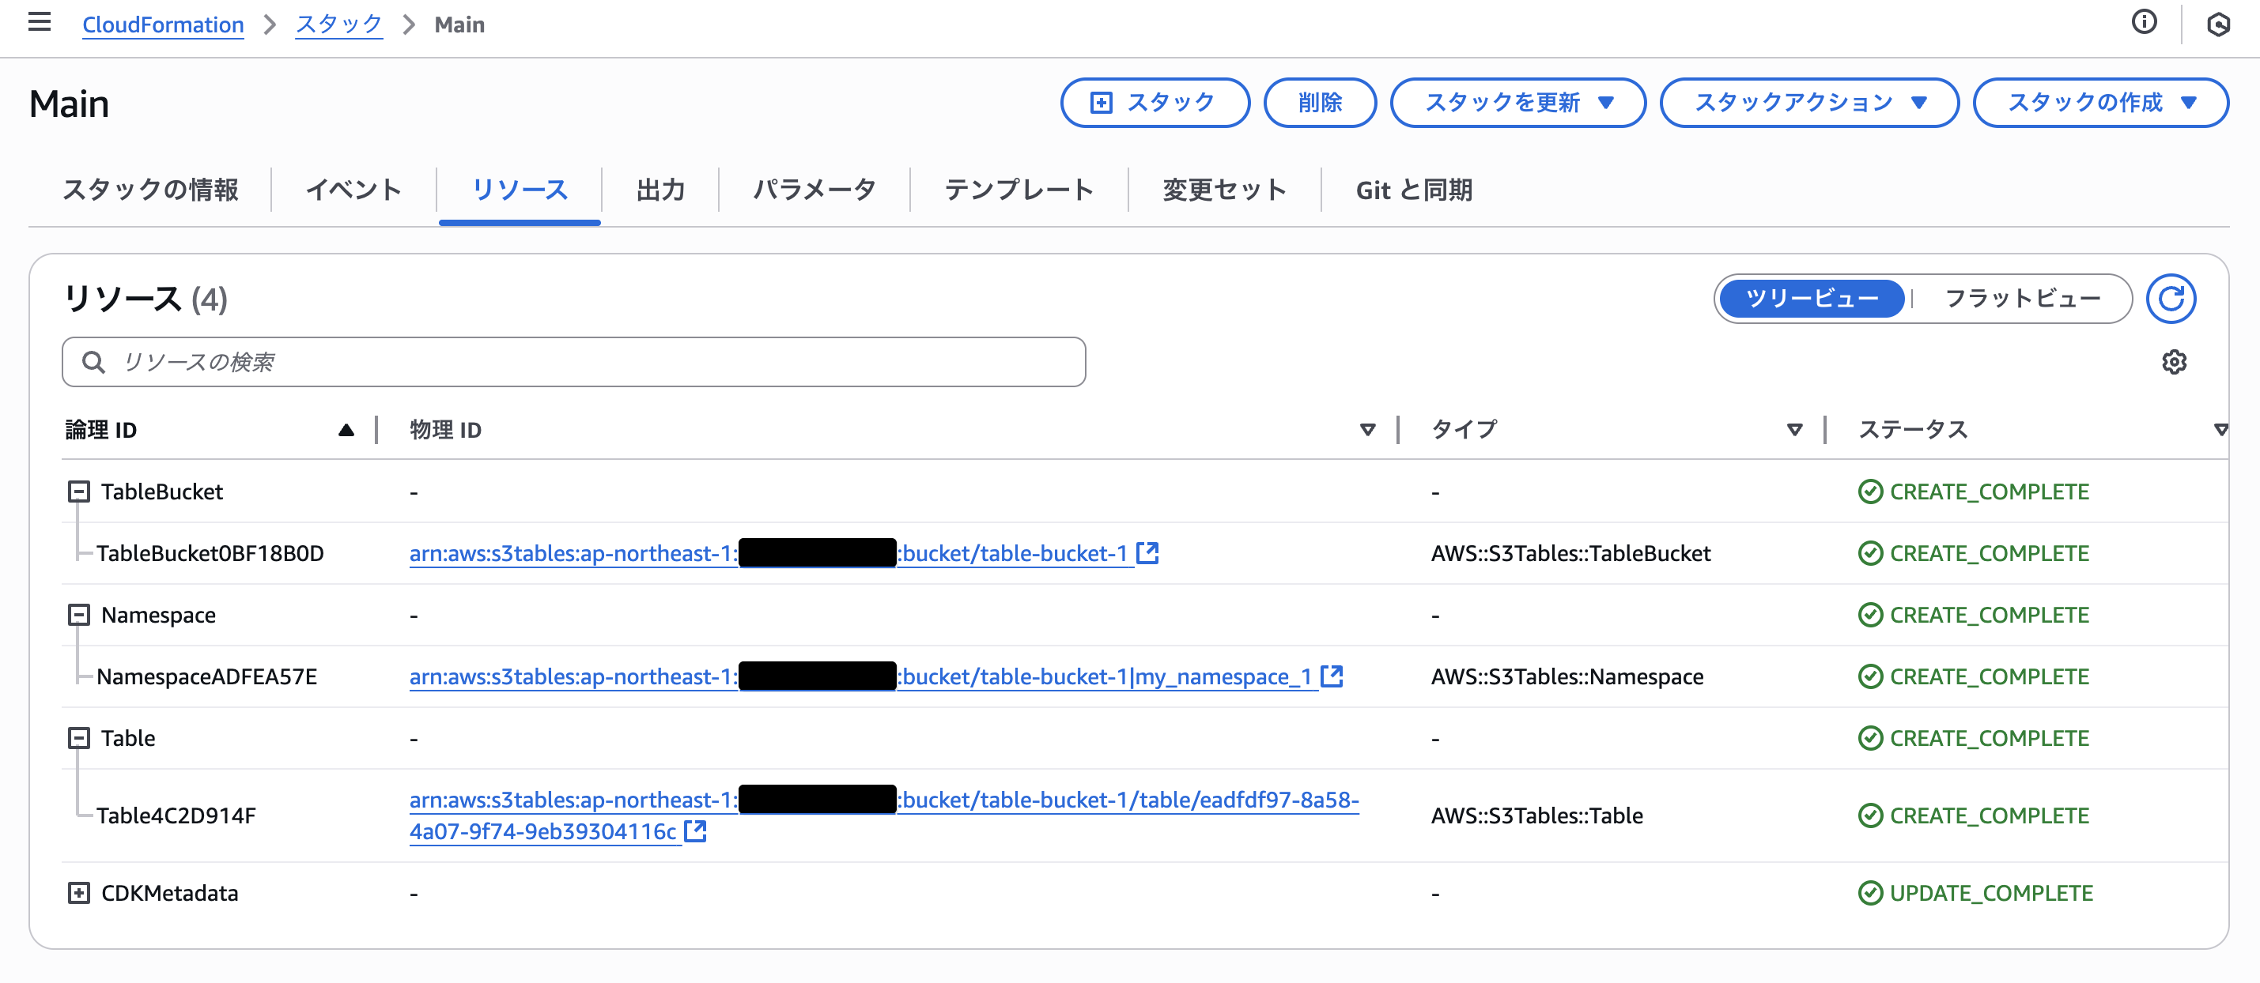This screenshot has width=2260, height=983.
Task: Click the NamespaceADFEA57E logical ID
Action: coord(206,676)
